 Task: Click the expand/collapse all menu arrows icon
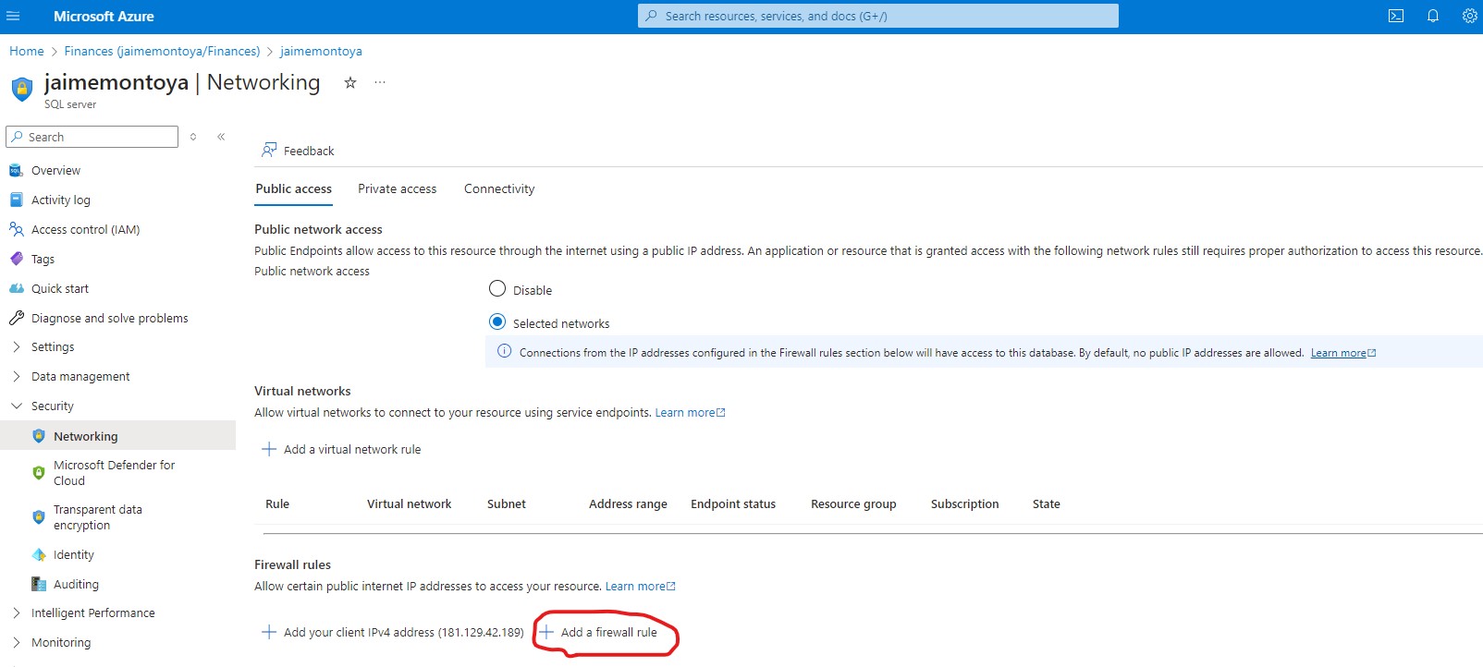click(193, 137)
